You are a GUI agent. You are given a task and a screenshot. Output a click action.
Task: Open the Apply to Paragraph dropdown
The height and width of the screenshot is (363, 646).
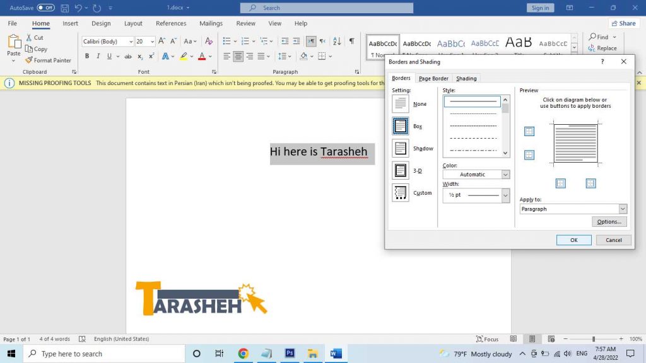(x=573, y=209)
